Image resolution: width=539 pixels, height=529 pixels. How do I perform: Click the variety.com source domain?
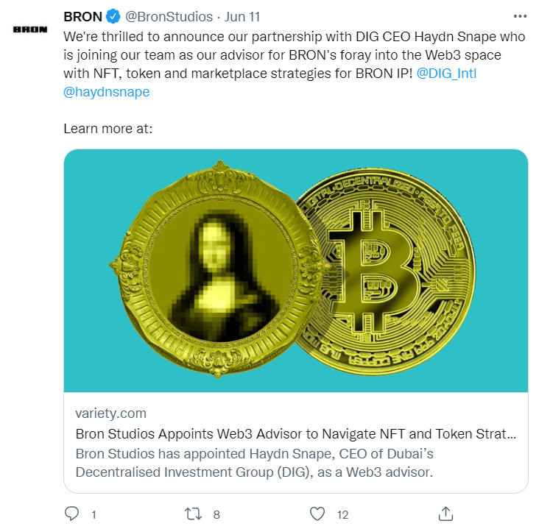[110, 413]
